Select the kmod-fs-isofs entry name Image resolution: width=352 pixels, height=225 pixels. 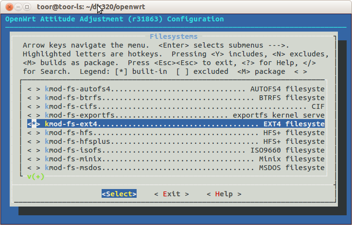[x=73, y=150]
